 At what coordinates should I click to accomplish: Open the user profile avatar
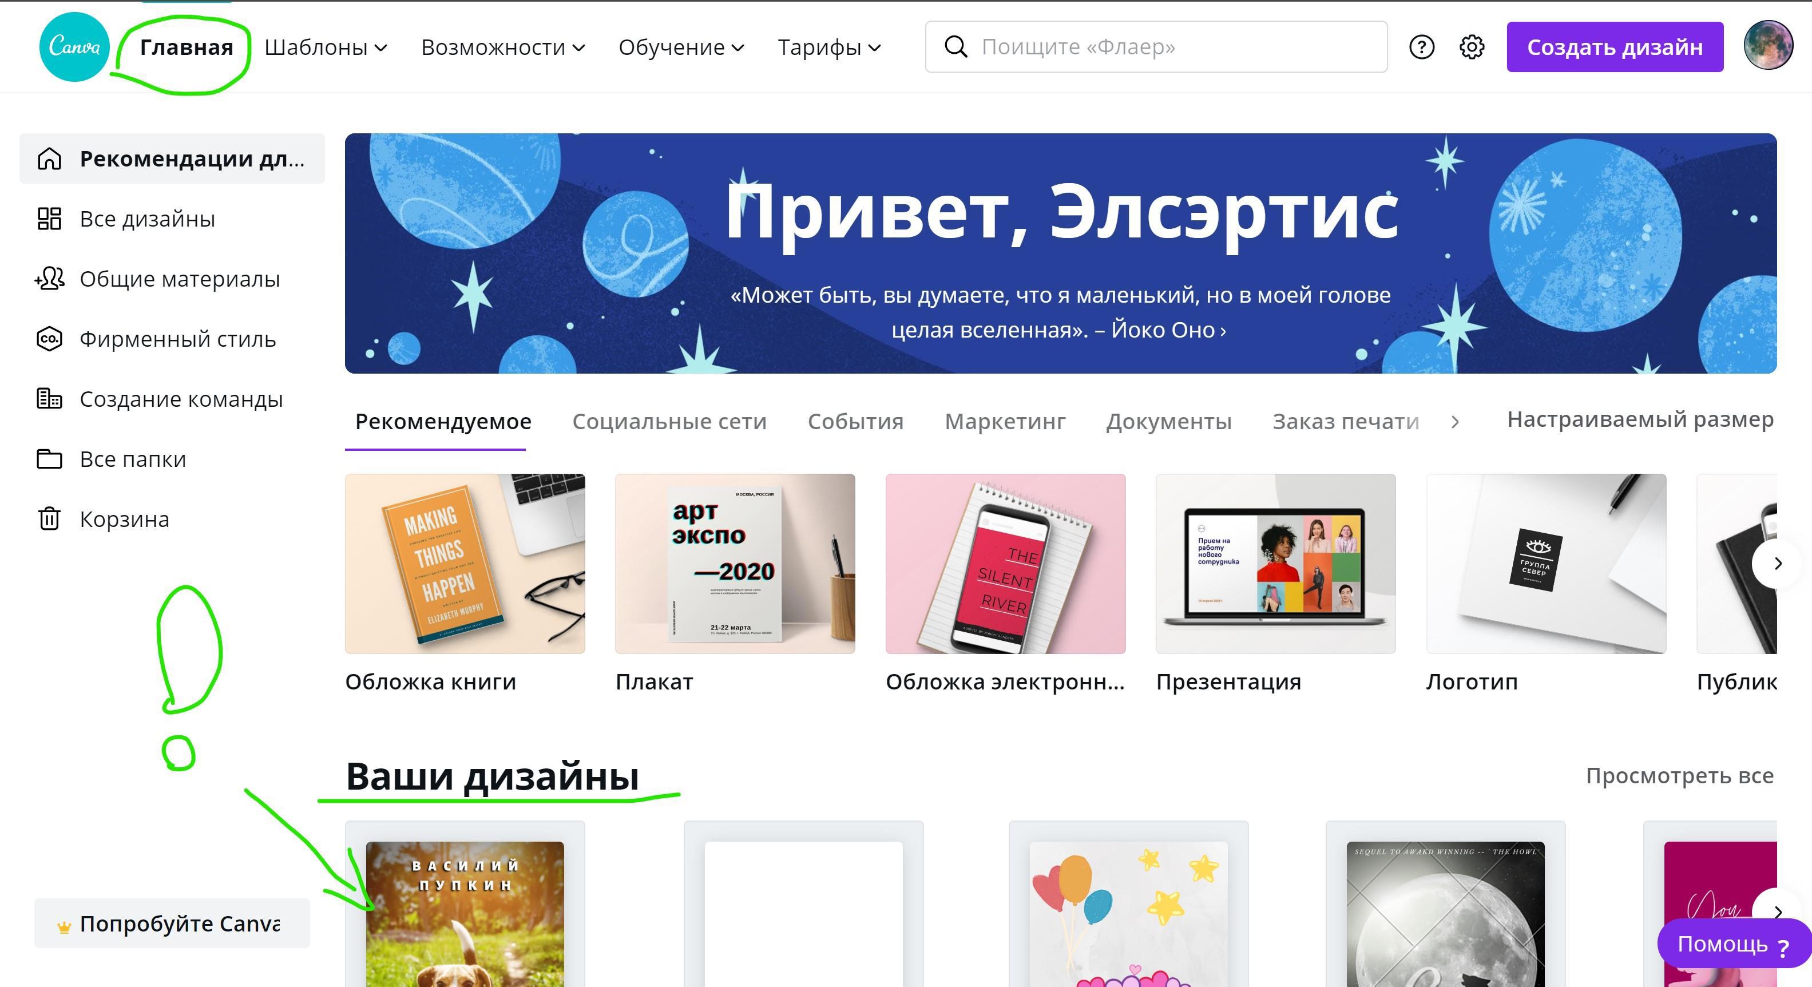coord(1767,46)
